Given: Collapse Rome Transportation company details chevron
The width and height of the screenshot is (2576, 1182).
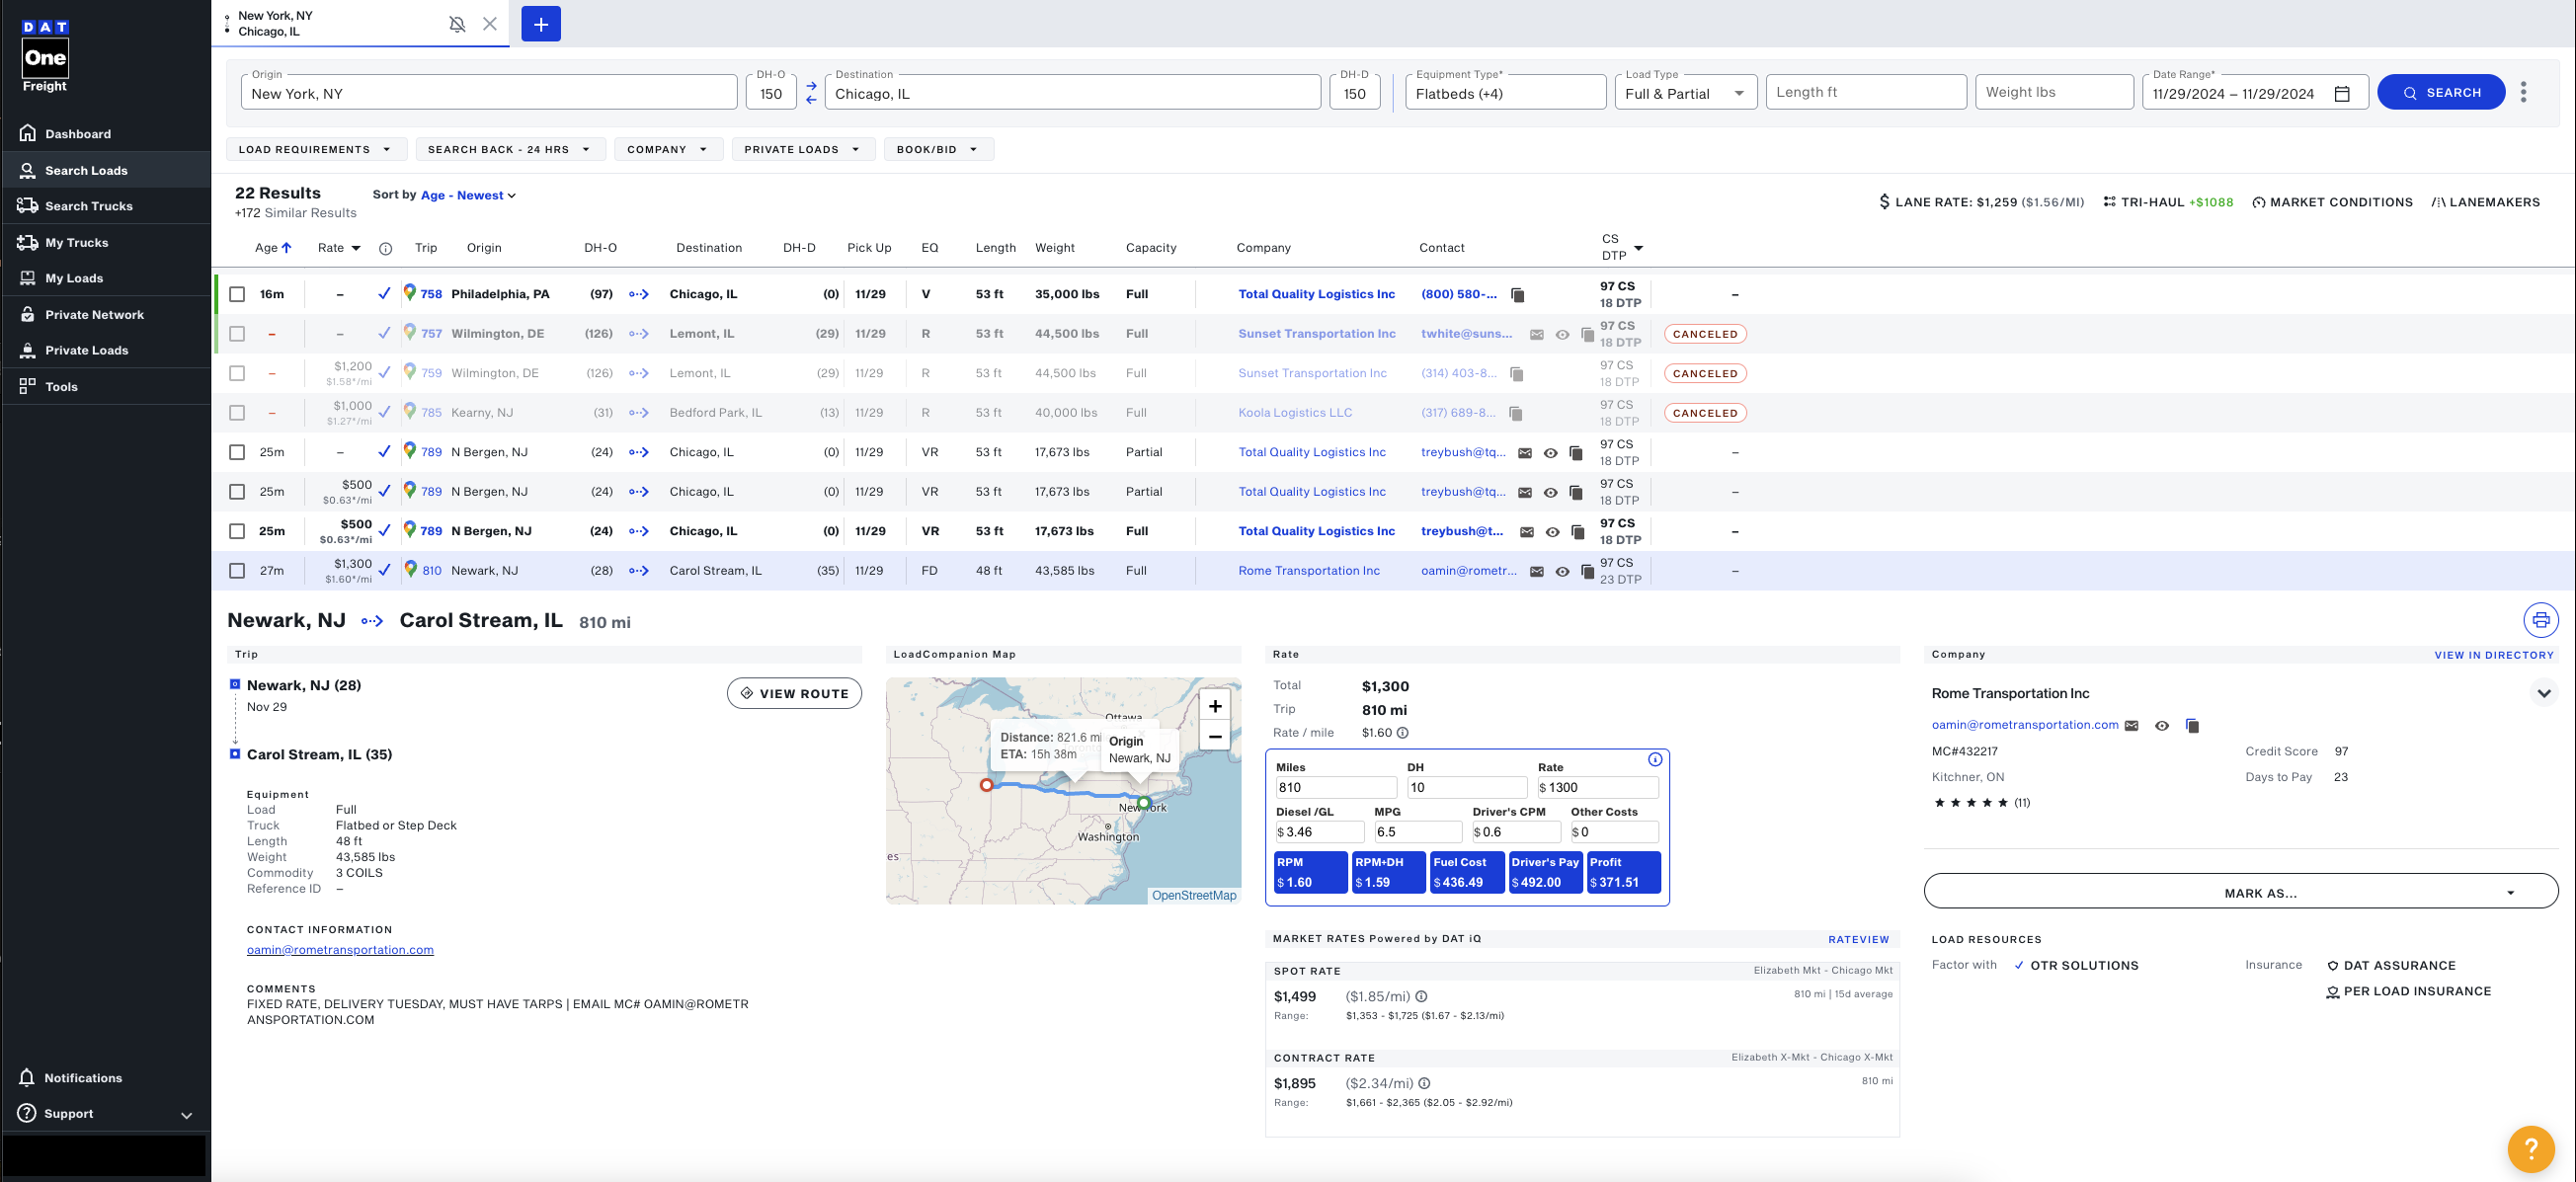Looking at the screenshot, I should 2543,693.
